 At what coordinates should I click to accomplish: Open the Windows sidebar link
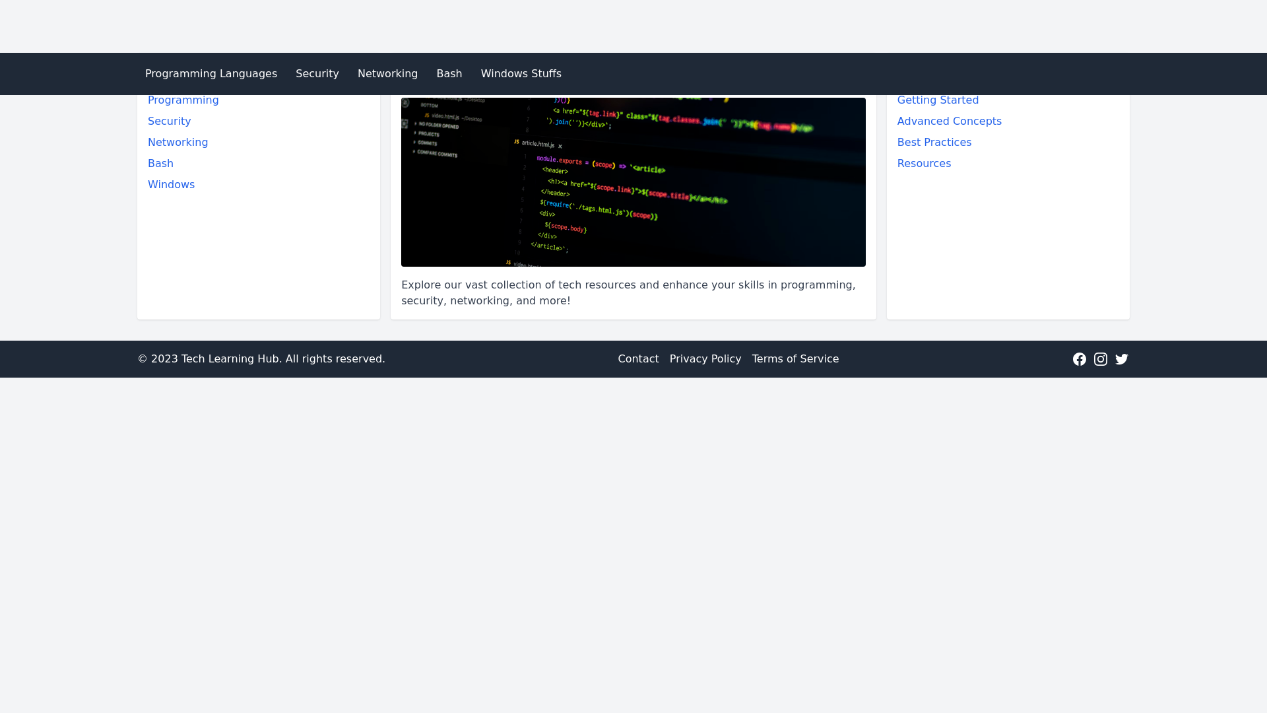pyautogui.click(x=171, y=184)
